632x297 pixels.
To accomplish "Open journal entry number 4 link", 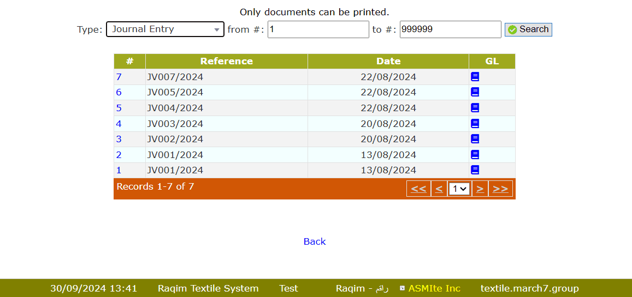I will 119,124.
